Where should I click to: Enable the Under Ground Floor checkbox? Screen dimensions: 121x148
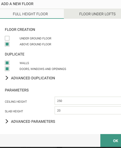pyautogui.click(x=7, y=38)
